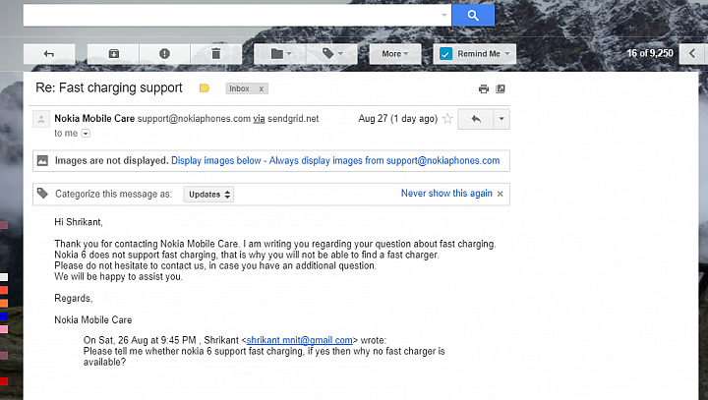Viewport: 708px width, 400px height.
Task: Click the sender avatar icon
Action: (41, 120)
